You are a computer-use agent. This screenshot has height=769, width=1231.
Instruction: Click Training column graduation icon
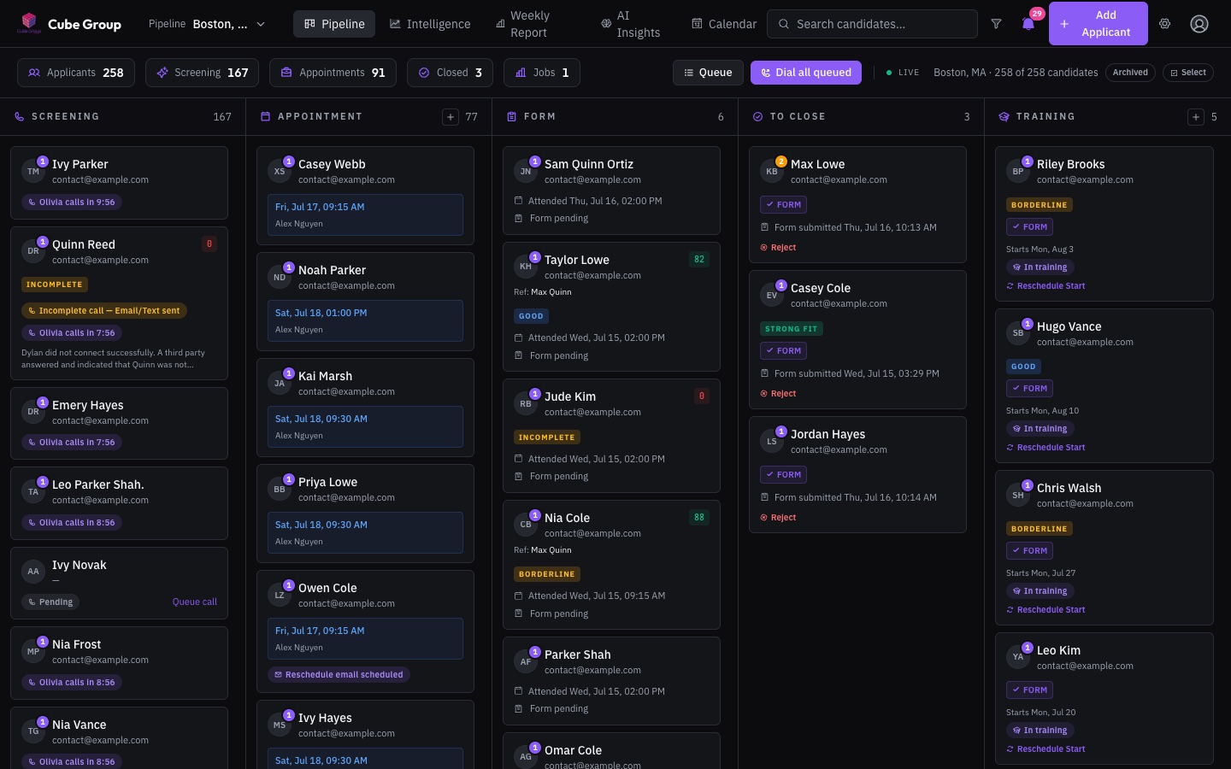click(1004, 116)
